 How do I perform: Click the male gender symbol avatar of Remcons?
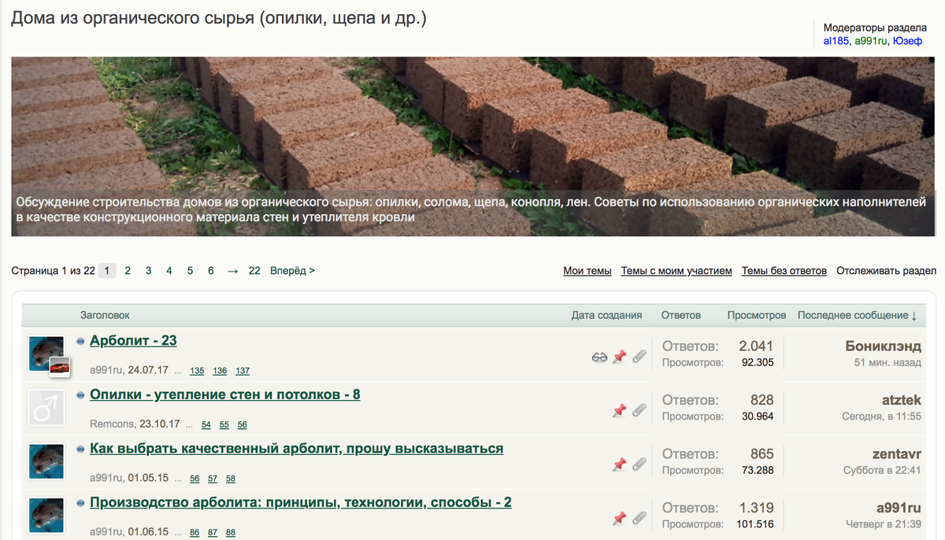point(46,407)
